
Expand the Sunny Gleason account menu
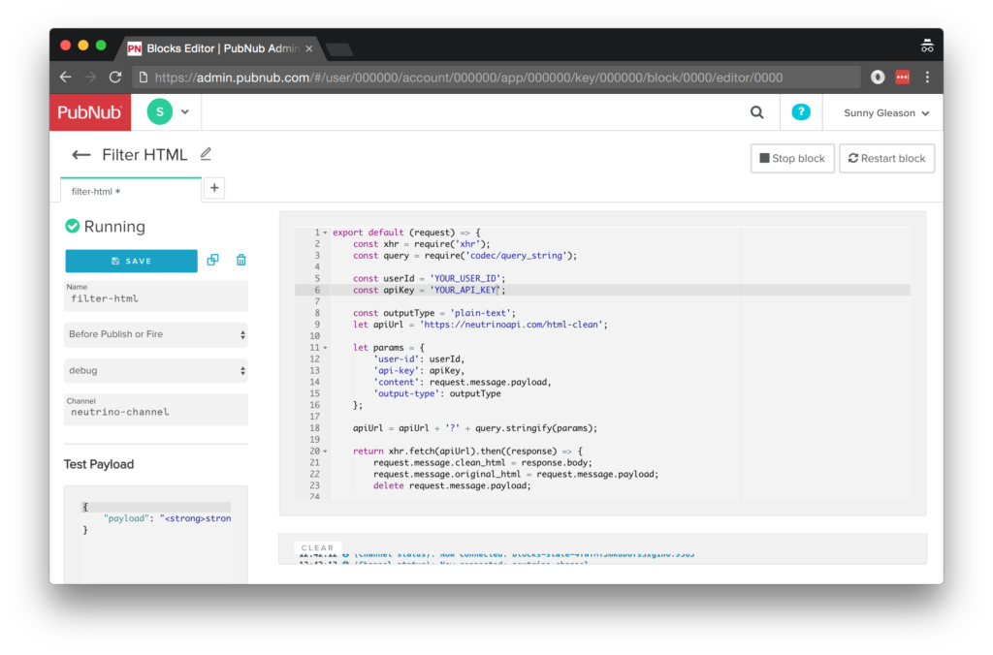click(x=885, y=113)
